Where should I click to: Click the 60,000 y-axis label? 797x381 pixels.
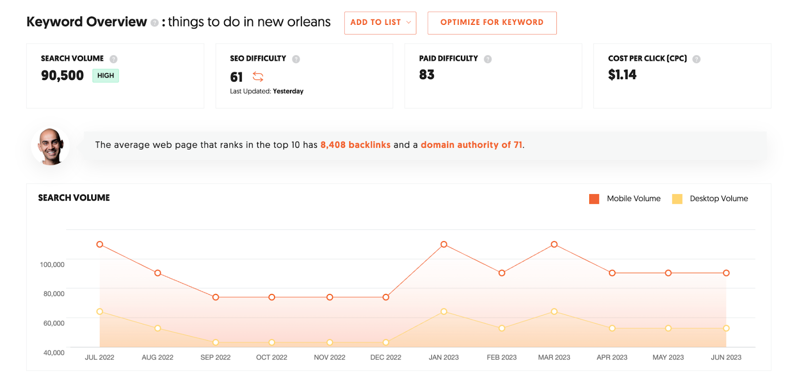(x=54, y=323)
